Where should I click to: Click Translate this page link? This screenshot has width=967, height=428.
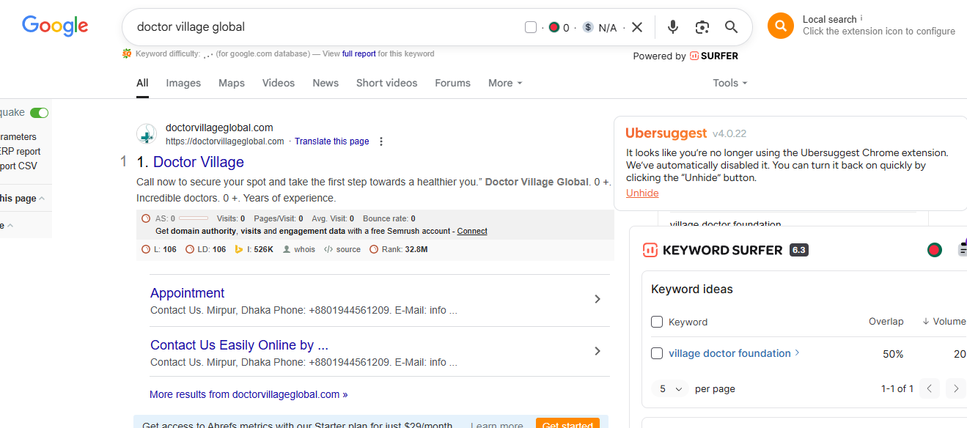(x=332, y=141)
